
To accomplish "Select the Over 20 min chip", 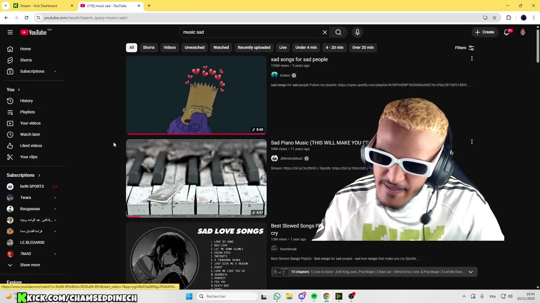I will pyautogui.click(x=363, y=48).
